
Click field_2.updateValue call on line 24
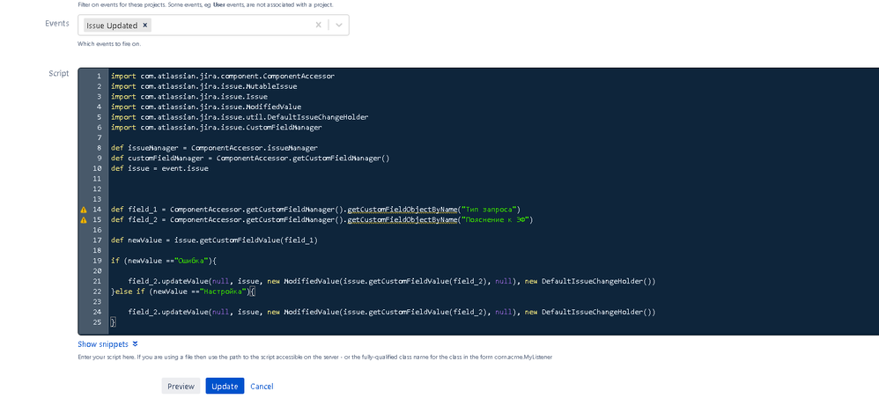(x=391, y=313)
